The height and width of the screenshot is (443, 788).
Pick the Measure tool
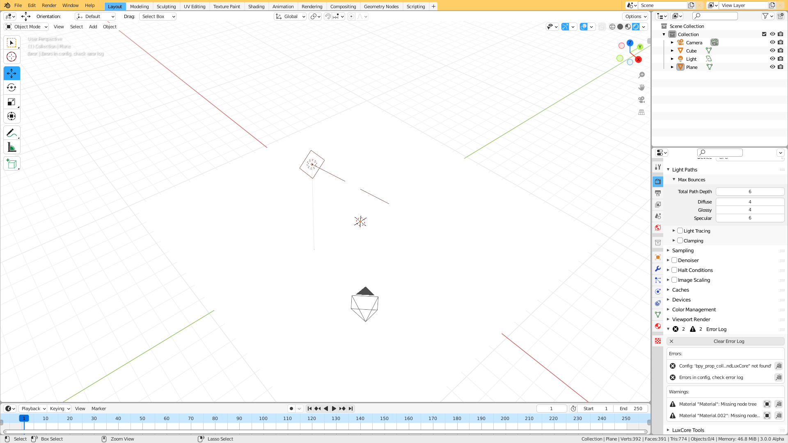coord(11,147)
